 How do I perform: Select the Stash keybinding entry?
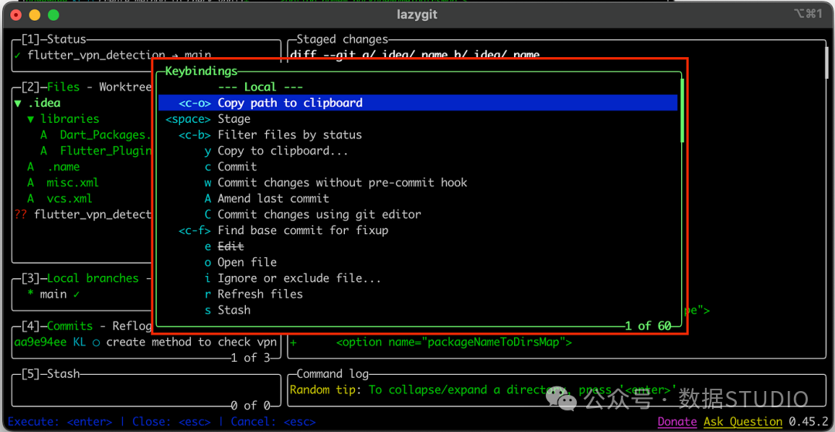pyautogui.click(x=417, y=310)
